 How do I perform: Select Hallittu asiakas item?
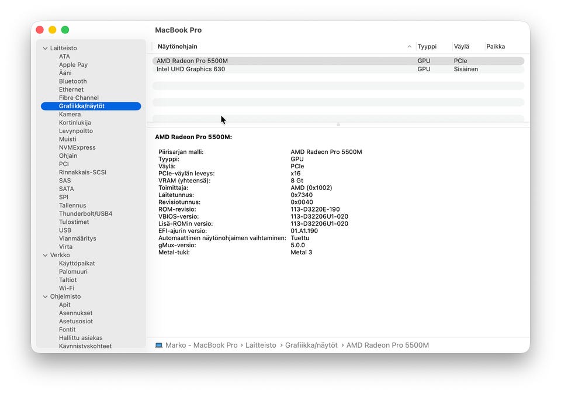tap(81, 338)
